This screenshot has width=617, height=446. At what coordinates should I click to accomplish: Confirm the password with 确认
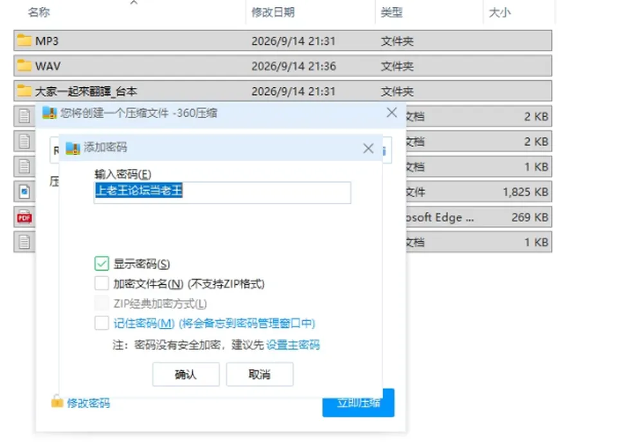(186, 374)
